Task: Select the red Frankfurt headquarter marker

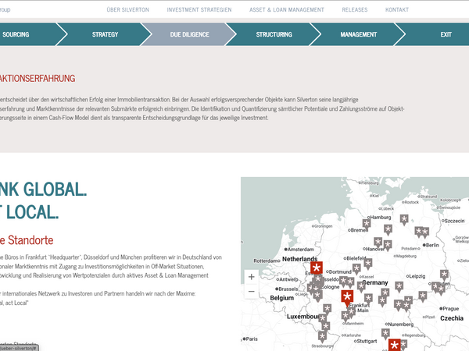Action: pos(347,298)
